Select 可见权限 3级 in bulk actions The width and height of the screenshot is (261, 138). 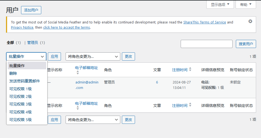pyautogui.click(x=27, y=104)
